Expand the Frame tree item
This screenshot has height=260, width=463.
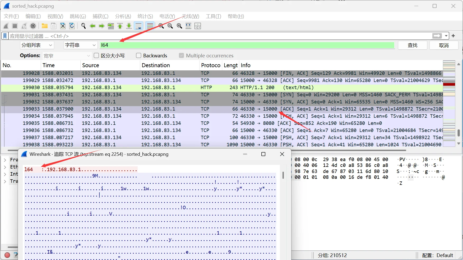5,160
